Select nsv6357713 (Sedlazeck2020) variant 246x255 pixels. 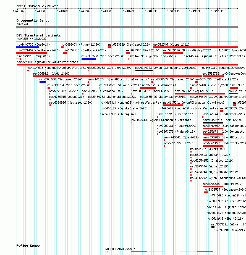[84, 50]
